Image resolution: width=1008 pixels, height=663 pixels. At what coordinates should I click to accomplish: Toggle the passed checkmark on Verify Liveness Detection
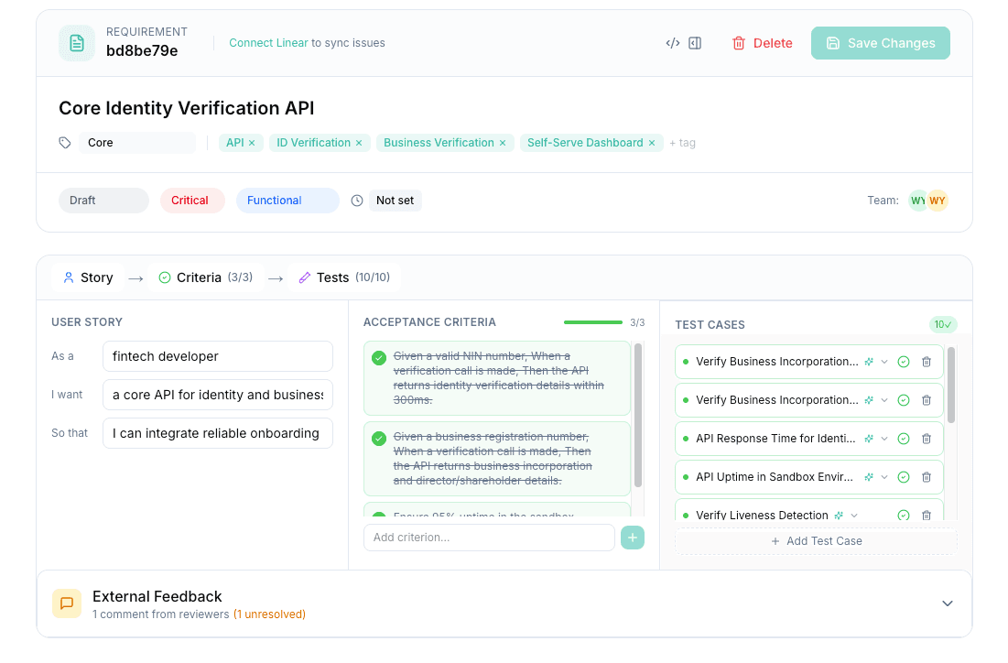(904, 515)
